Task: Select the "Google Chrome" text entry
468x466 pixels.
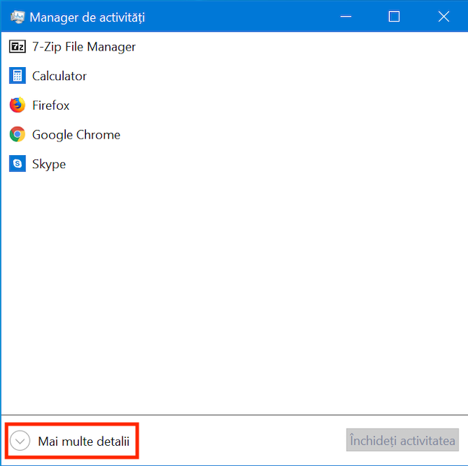Action: click(x=76, y=135)
